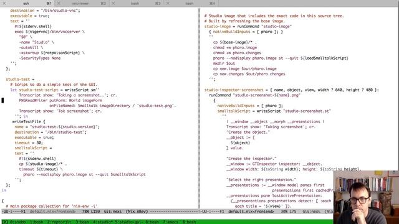Click the writeTextFile { line
The width and height of the screenshot is (399, 224).
coord(29,121)
